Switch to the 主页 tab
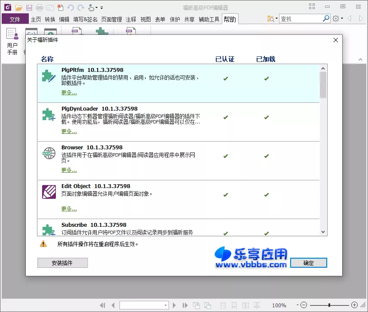 [x=36, y=19]
